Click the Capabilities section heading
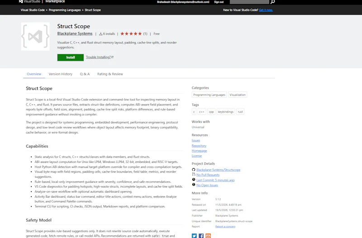 [37, 146]
